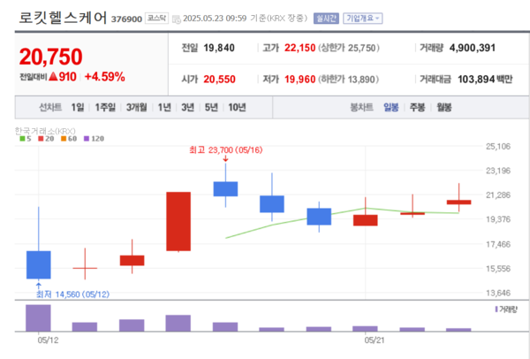Click the 한국거래소(KRX) chart label
This screenshot has width=530, height=359.
(x=45, y=131)
